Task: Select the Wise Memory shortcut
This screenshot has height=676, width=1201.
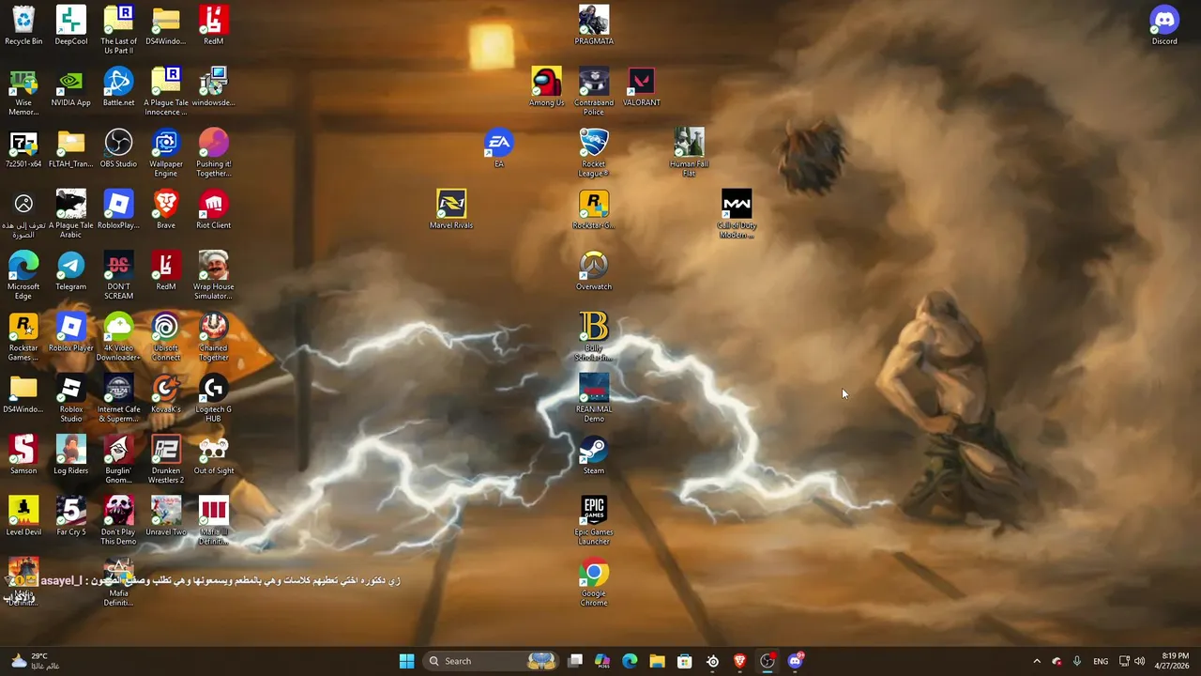Action: coord(23,90)
